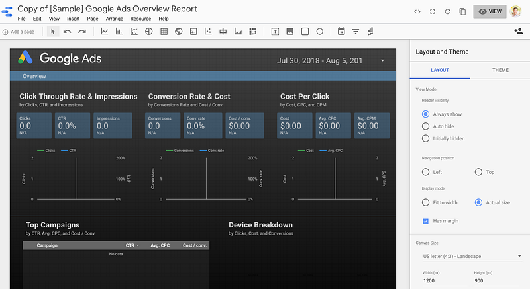Choose Fit to width display mode
The image size is (530, 289).
(x=426, y=202)
